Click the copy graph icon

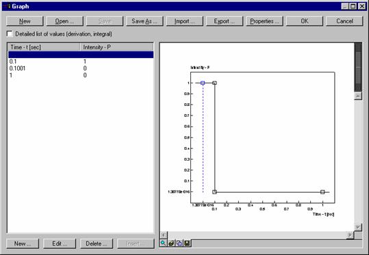tap(179, 243)
